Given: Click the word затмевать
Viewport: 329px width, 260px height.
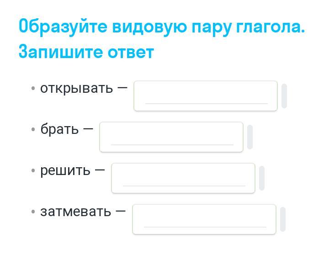Looking at the screenshot, I should [75, 212].
